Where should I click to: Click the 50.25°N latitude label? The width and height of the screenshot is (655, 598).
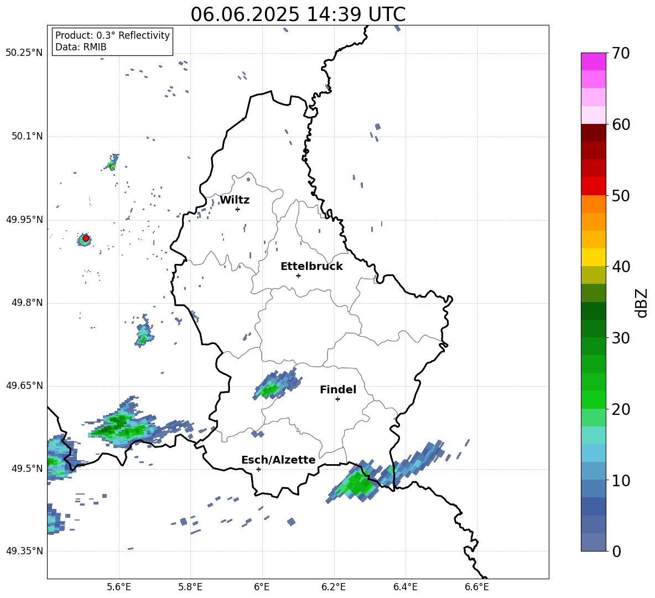24,53
